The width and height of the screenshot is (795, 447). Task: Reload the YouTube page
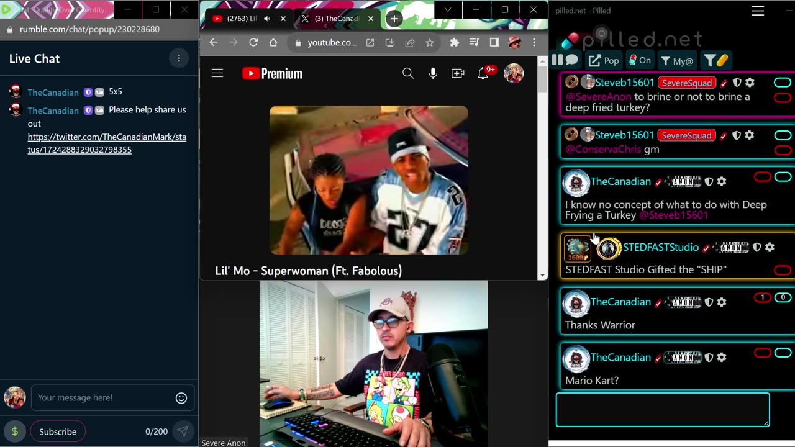(253, 42)
